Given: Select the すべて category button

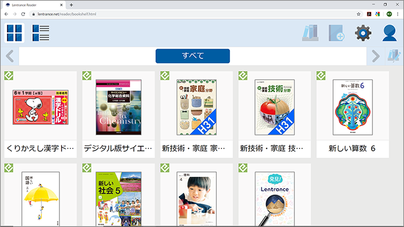Looking at the screenshot, I should pyautogui.click(x=193, y=56).
